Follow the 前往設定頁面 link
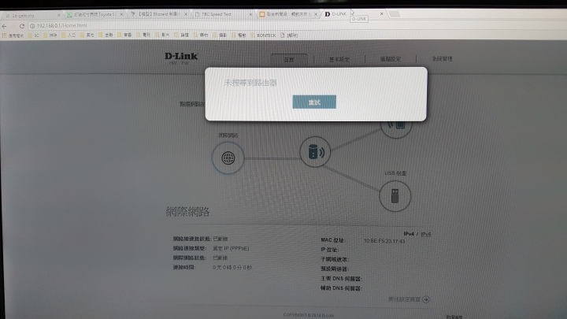The width and height of the screenshot is (567, 319). click(404, 299)
